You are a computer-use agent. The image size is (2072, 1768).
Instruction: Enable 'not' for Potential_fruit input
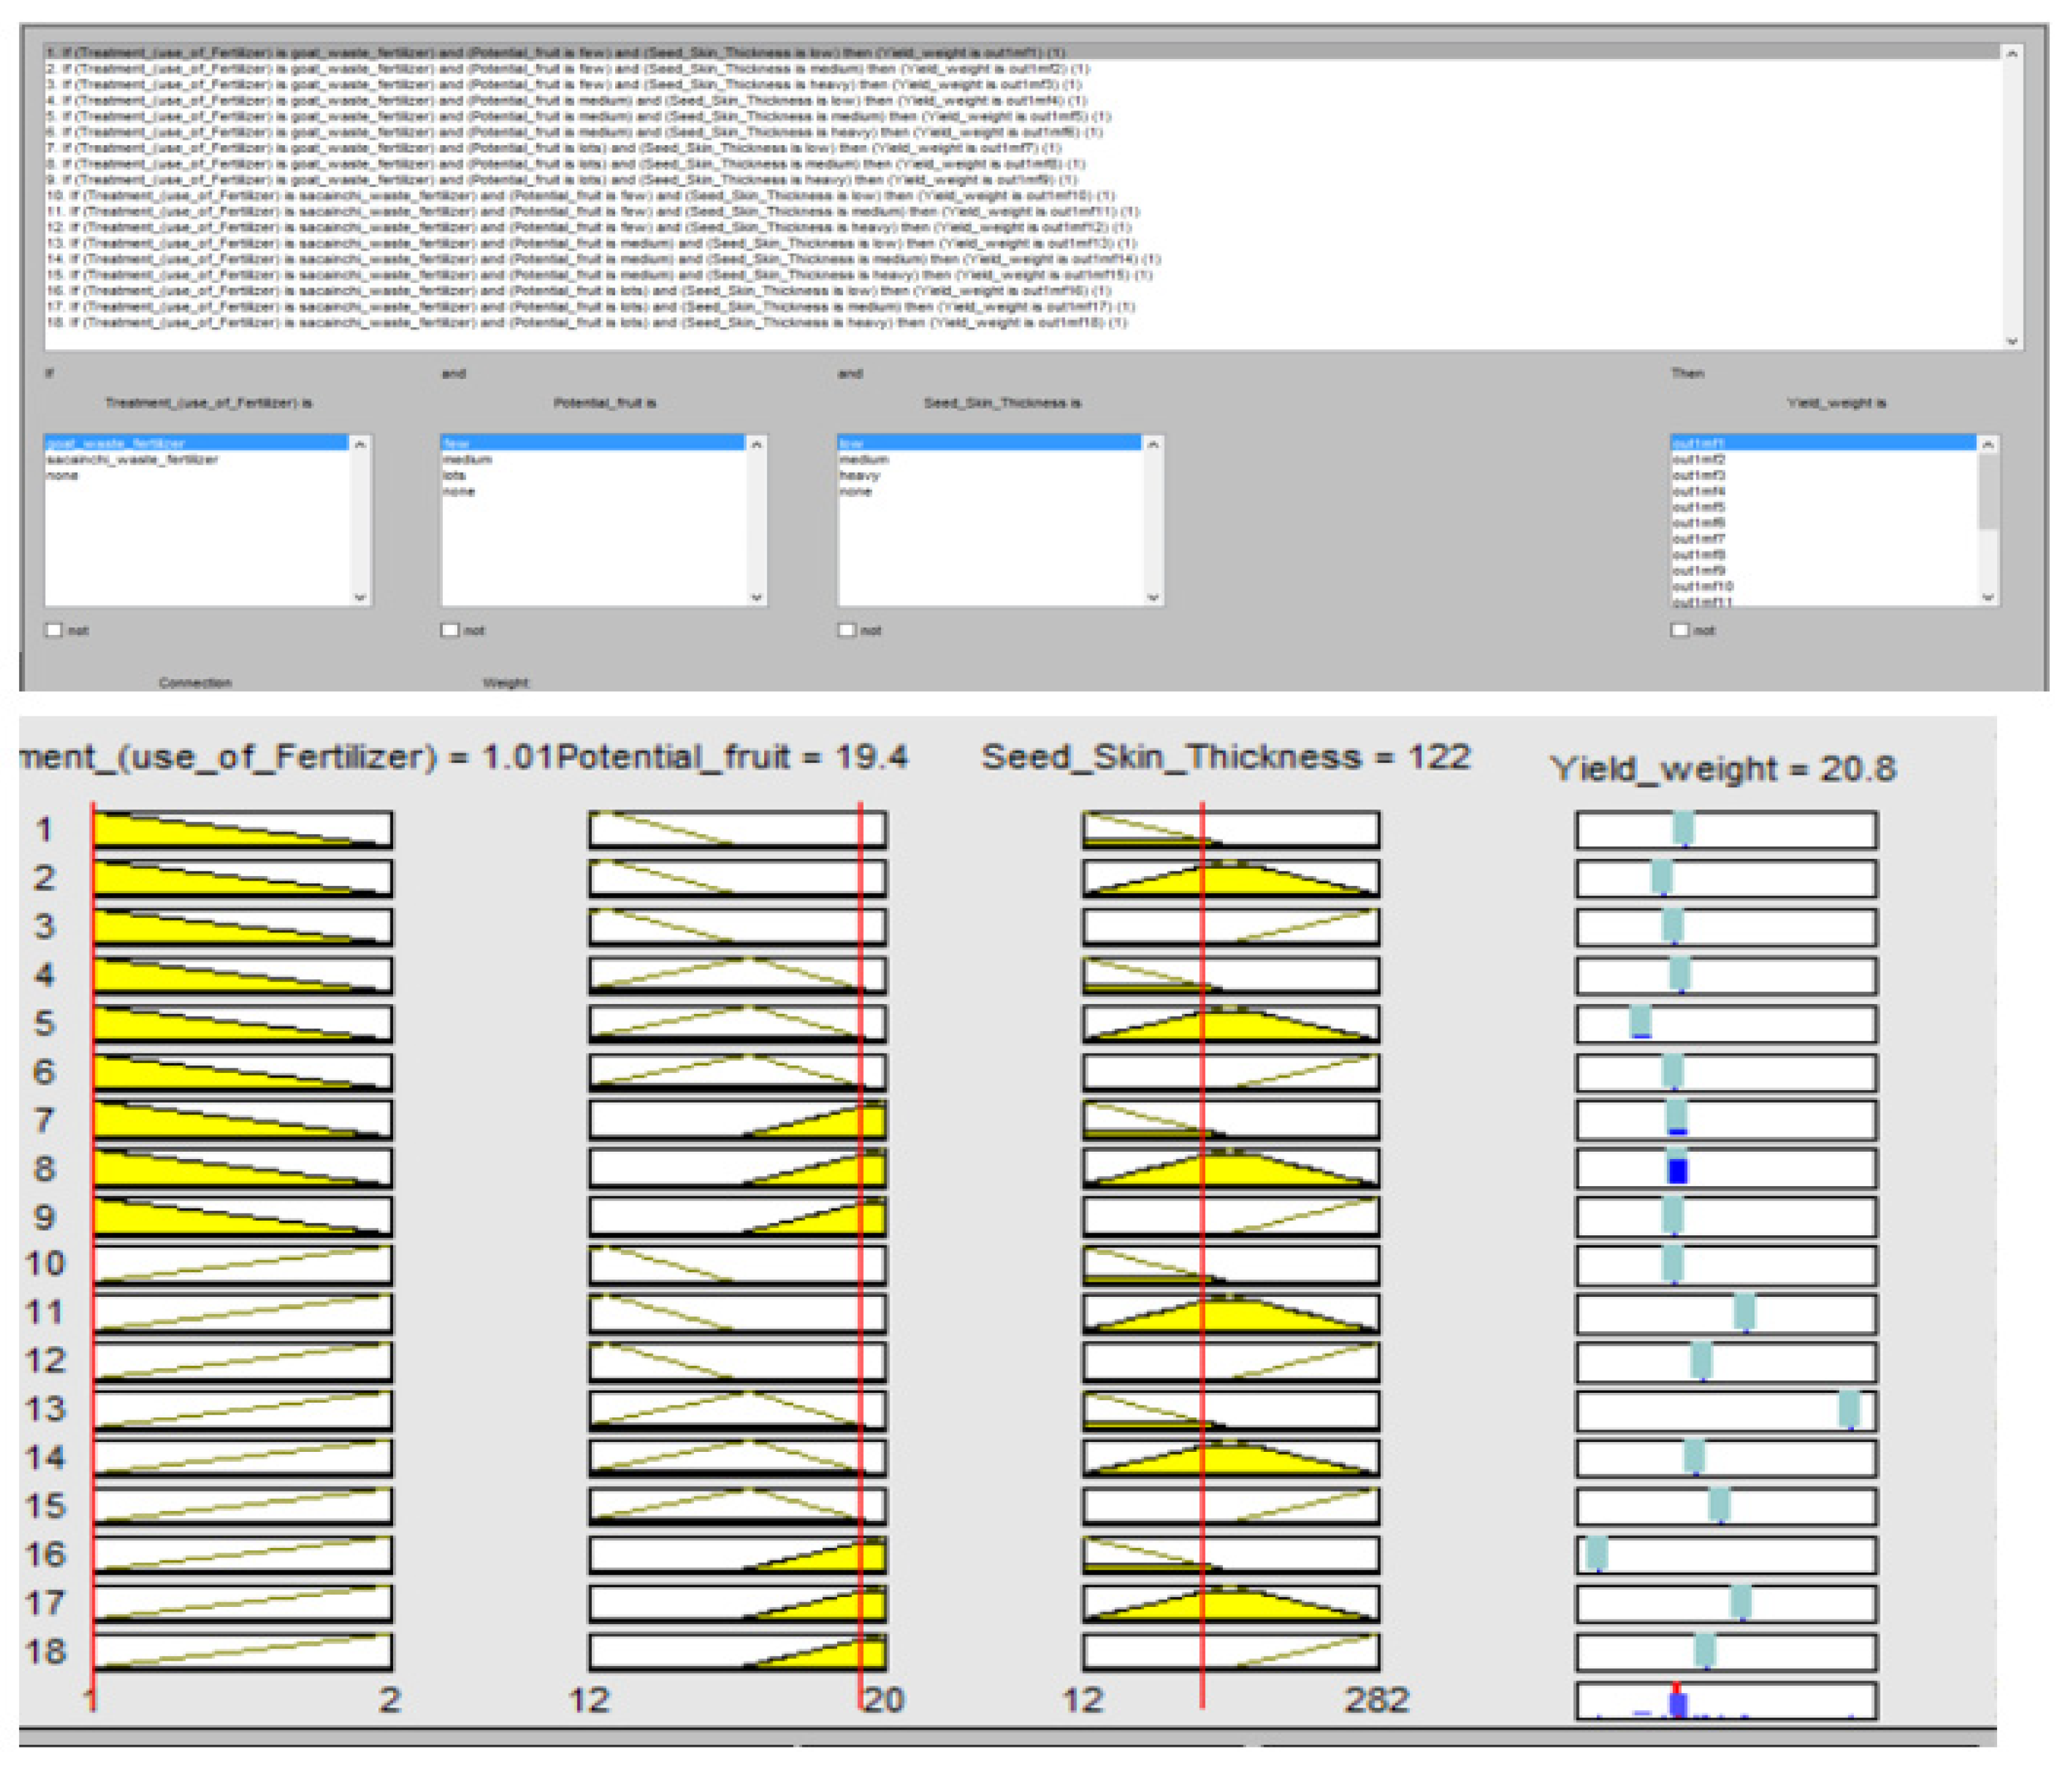click(x=450, y=630)
